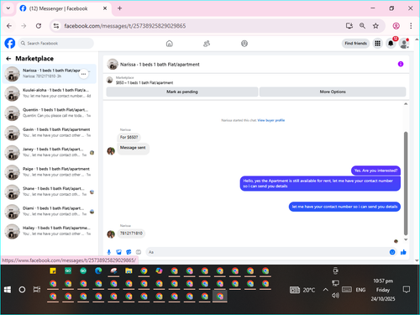Image resolution: width=420 pixels, height=315 pixels.
Task: Click the chat scroll-up arrow
Action: click(x=406, y=104)
